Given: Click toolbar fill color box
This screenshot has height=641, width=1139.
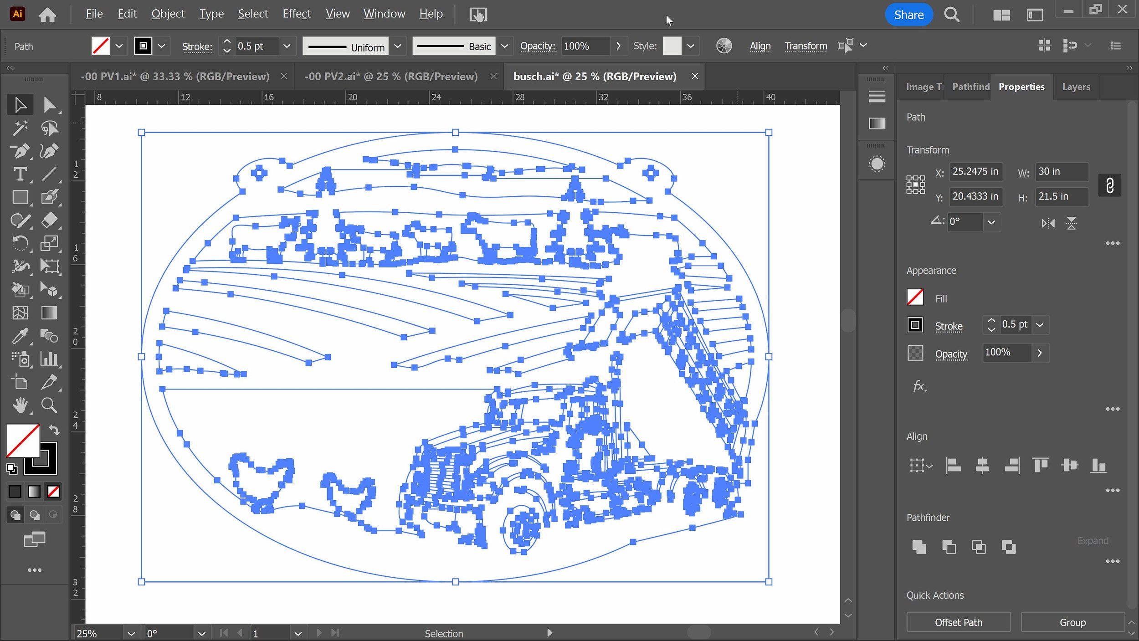Looking at the screenshot, I should pyautogui.click(x=22, y=440).
